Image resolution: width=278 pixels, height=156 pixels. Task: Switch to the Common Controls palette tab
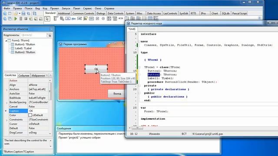click(83, 13)
